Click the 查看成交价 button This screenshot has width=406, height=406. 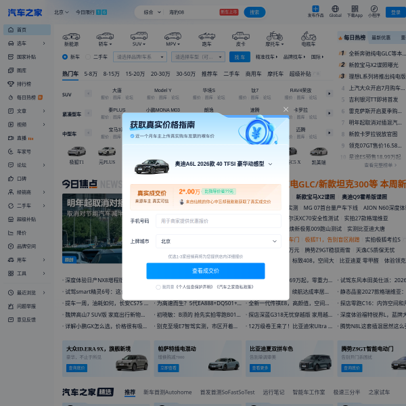206,271
